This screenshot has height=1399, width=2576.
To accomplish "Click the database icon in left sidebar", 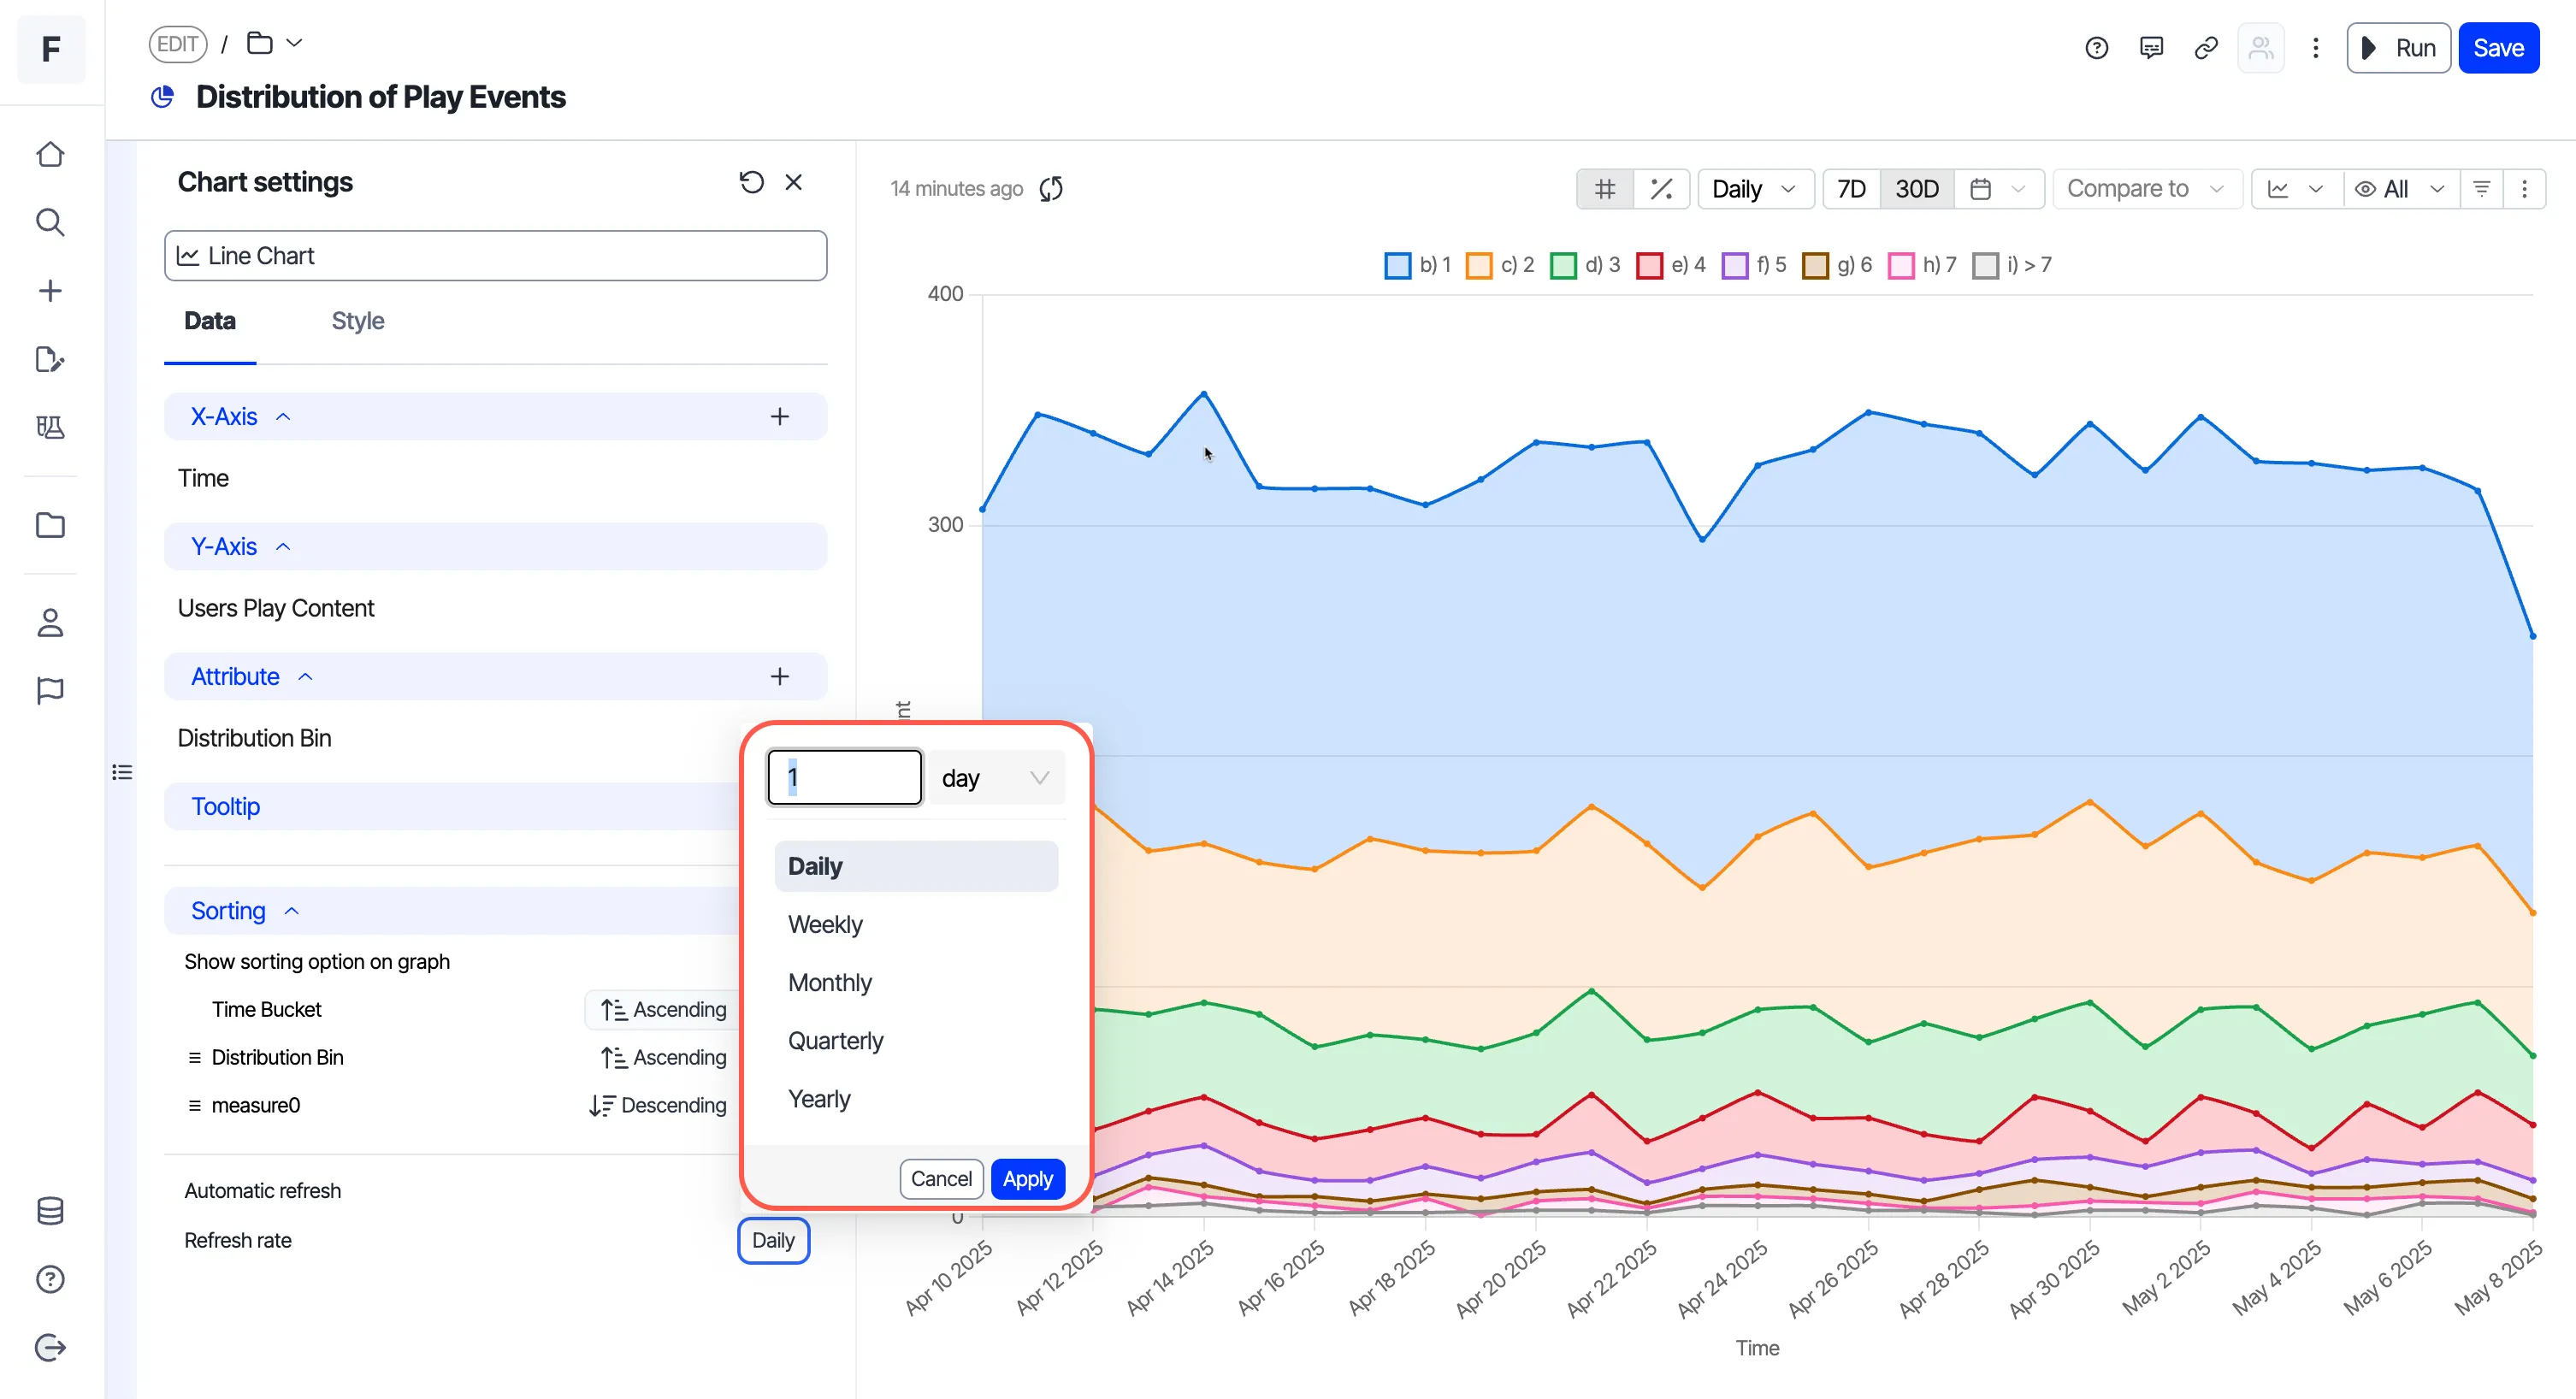I will pyautogui.click(x=50, y=1211).
